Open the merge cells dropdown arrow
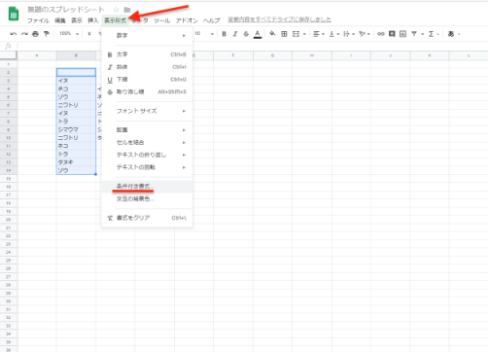 click(304, 34)
